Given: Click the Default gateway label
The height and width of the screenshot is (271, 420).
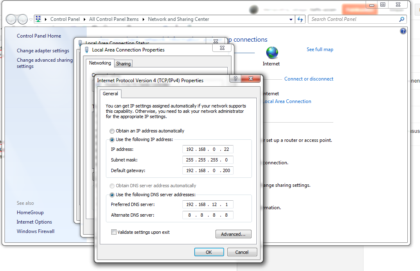Looking at the screenshot, I should (128, 170).
